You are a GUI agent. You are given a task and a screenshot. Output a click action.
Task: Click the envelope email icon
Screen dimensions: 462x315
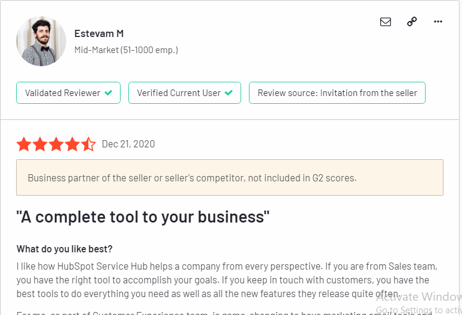tap(386, 22)
